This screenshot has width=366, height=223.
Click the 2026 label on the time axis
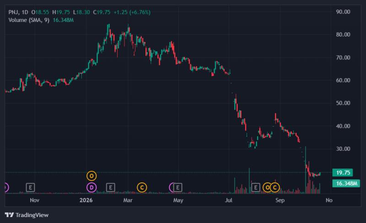86,200
